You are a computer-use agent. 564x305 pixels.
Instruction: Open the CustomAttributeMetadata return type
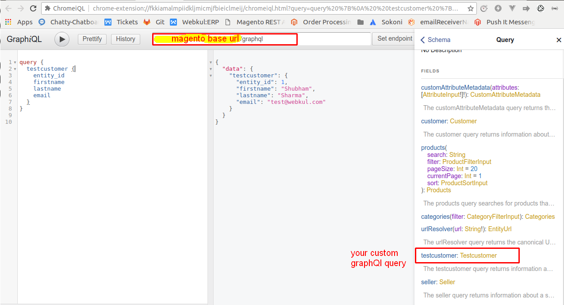(x=506, y=95)
